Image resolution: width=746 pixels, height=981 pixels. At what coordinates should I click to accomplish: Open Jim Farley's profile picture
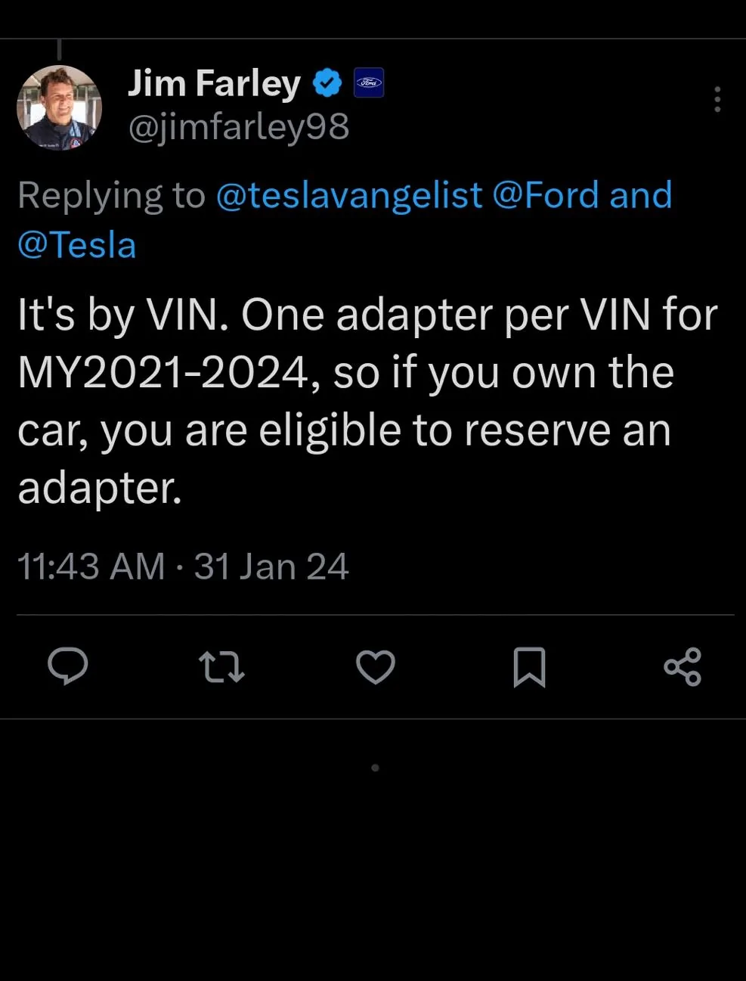(x=59, y=108)
